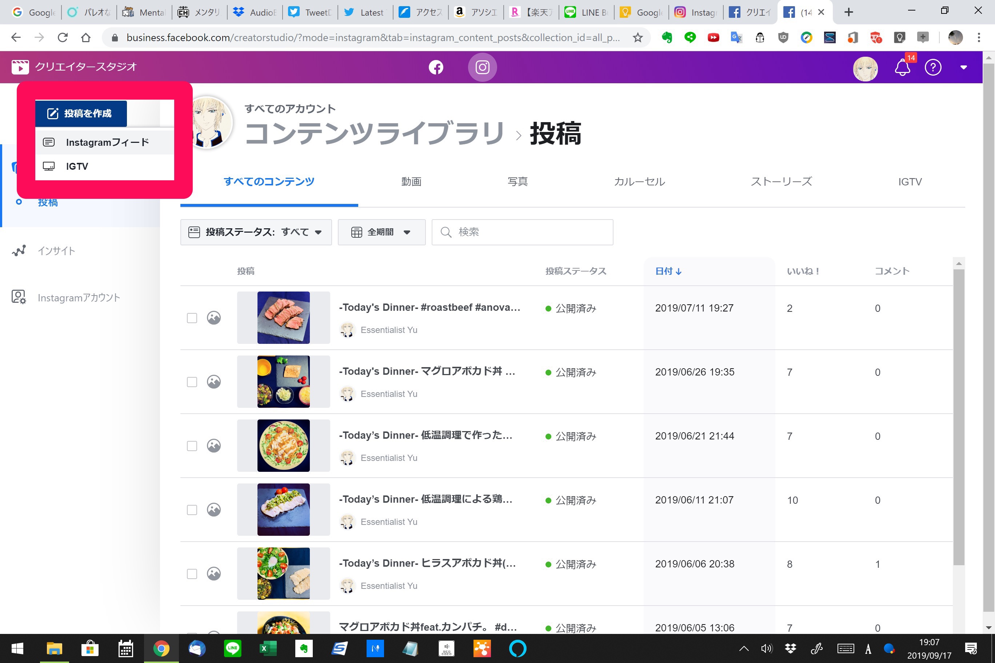Open the 全期間 date range dropdown

click(381, 232)
